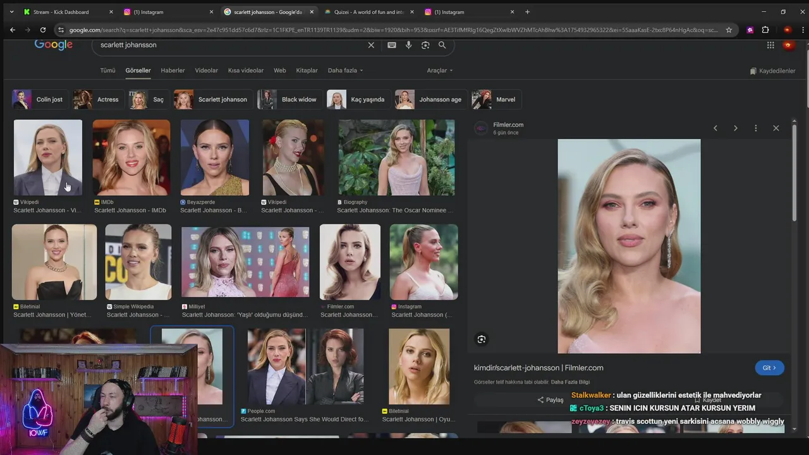Open the Milliyet image result
The height and width of the screenshot is (455, 809).
pos(245,262)
